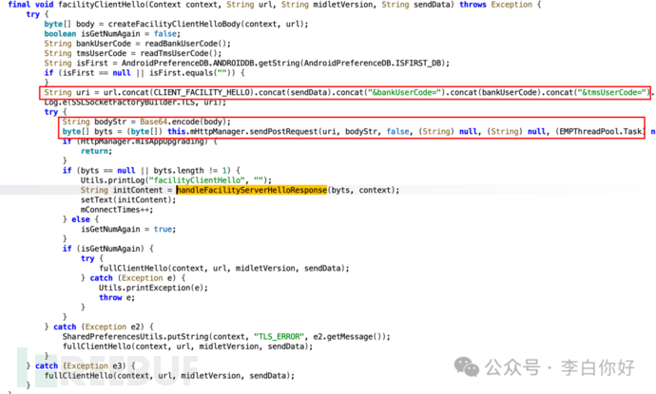The image size is (656, 394).
Task: Click the mConnectTimes++ statement
Action: 117,210
